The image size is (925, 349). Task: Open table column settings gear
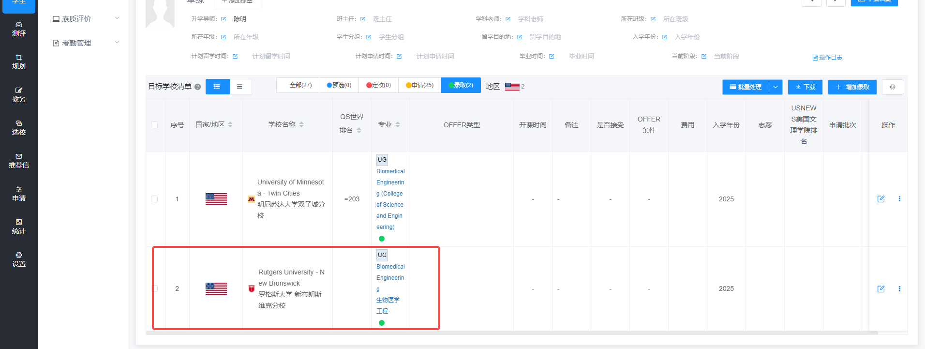893,87
